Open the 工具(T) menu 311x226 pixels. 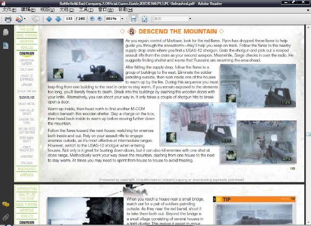click(86, 9)
